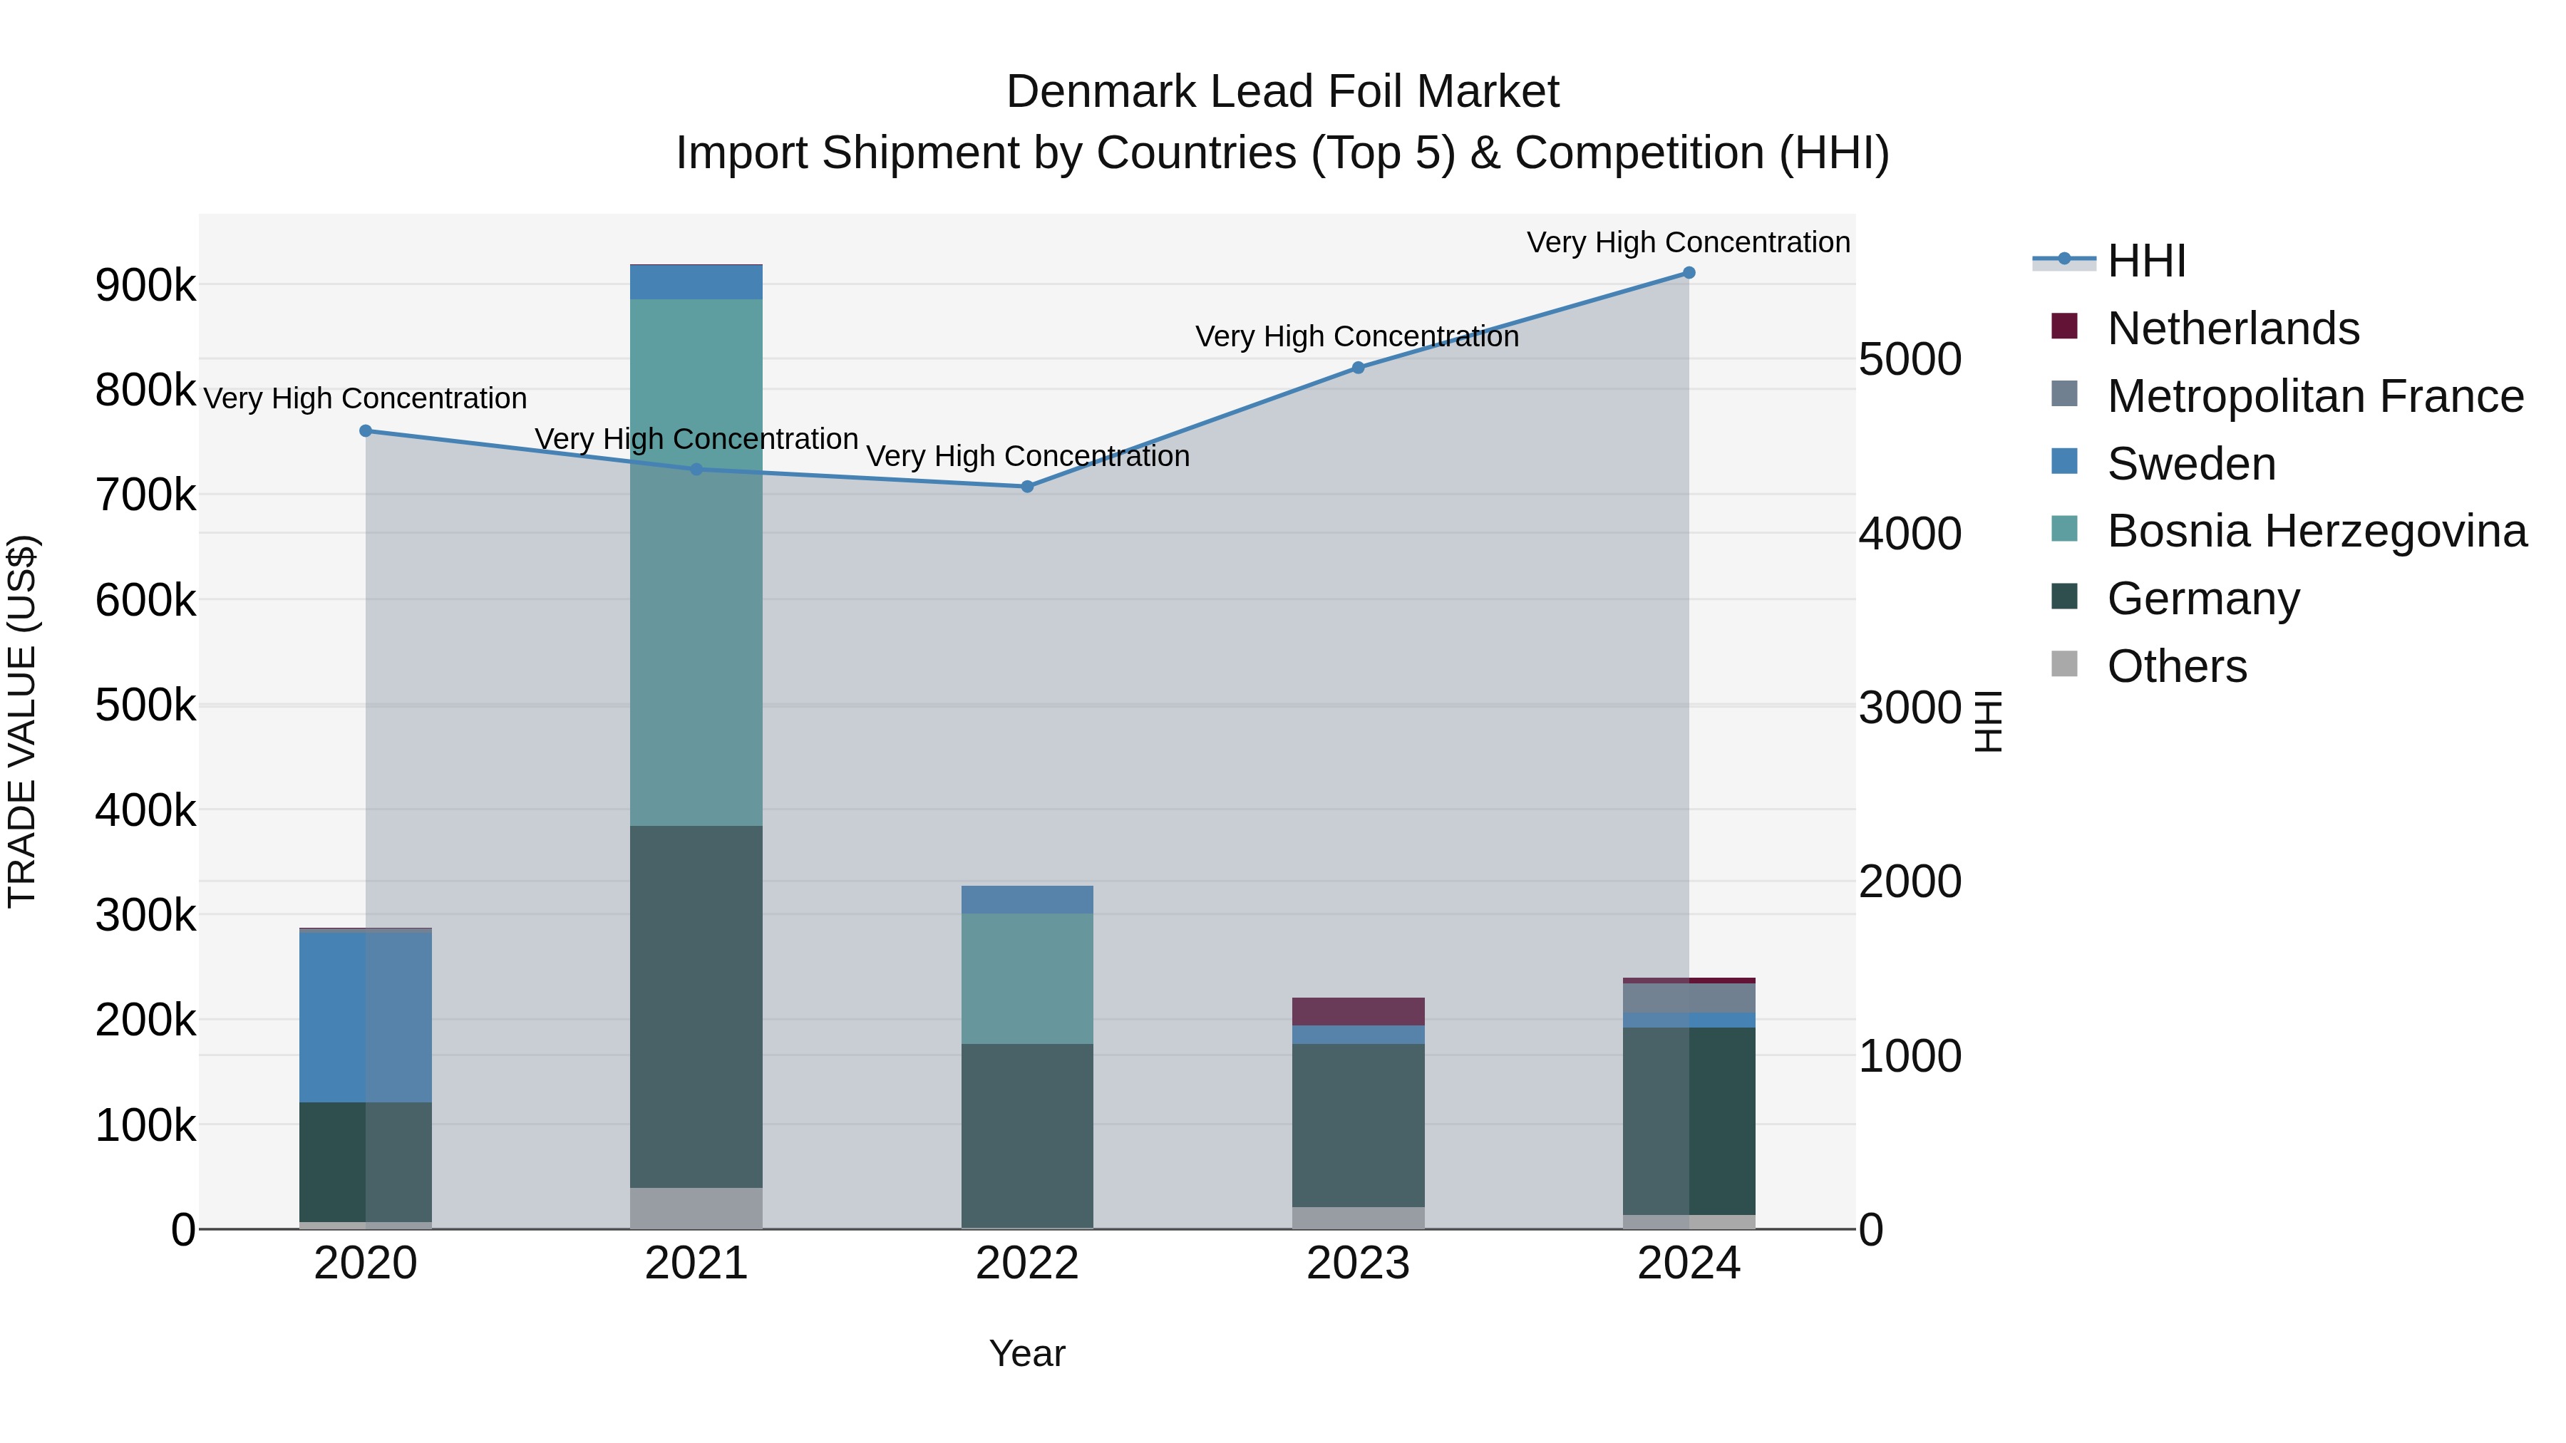Click the Netherlands segment of 2023 bar
This screenshot has width=2566, height=1443.
1358,1012
